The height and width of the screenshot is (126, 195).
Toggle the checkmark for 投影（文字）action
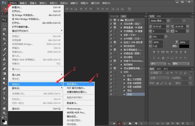111,35
